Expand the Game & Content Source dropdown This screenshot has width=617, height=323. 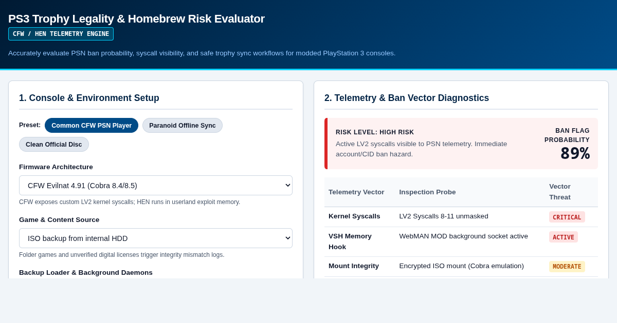[x=156, y=238]
